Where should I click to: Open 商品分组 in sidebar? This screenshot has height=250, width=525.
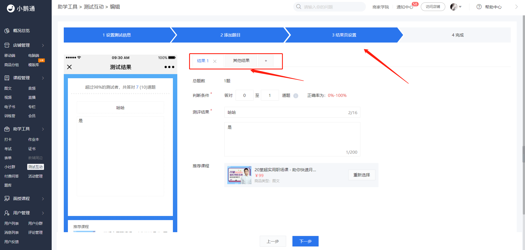click(x=12, y=65)
